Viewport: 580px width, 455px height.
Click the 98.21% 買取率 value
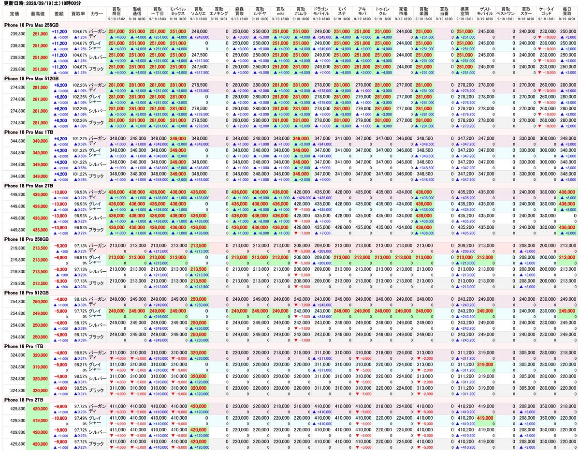coord(80,366)
